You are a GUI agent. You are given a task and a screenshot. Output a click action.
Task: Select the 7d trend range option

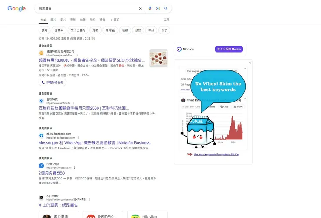182,107
